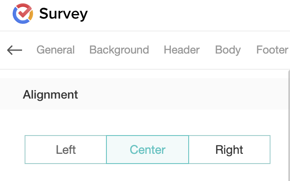Open the Footer tab

(x=272, y=50)
